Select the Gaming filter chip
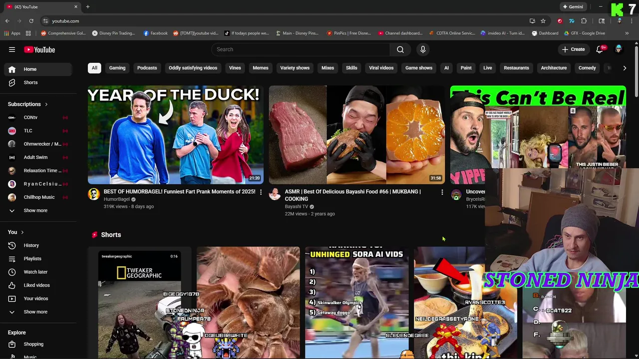This screenshot has height=359, width=639. [117, 68]
